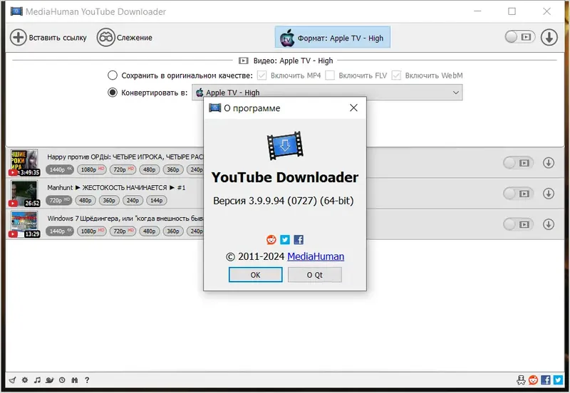
Task: Download the Windows 7 Шрёдингера video arrow
Action: tap(549, 224)
